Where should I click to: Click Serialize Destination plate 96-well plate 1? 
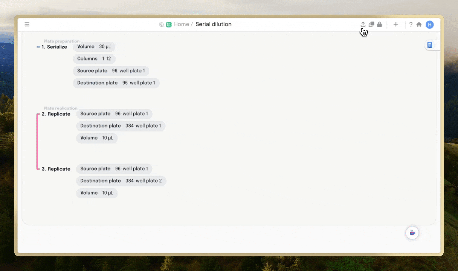click(x=116, y=83)
